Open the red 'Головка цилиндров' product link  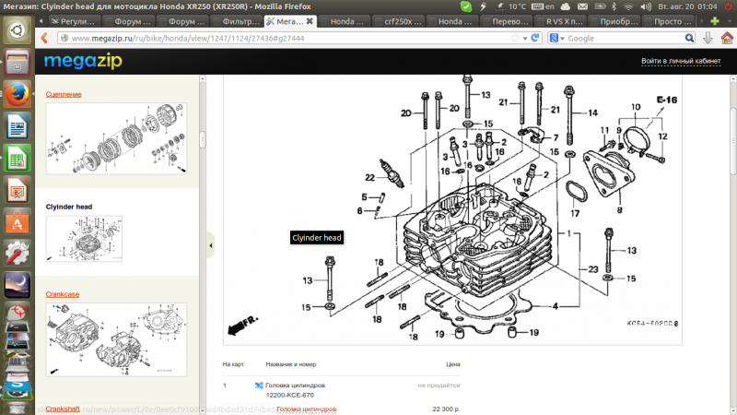point(306,409)
